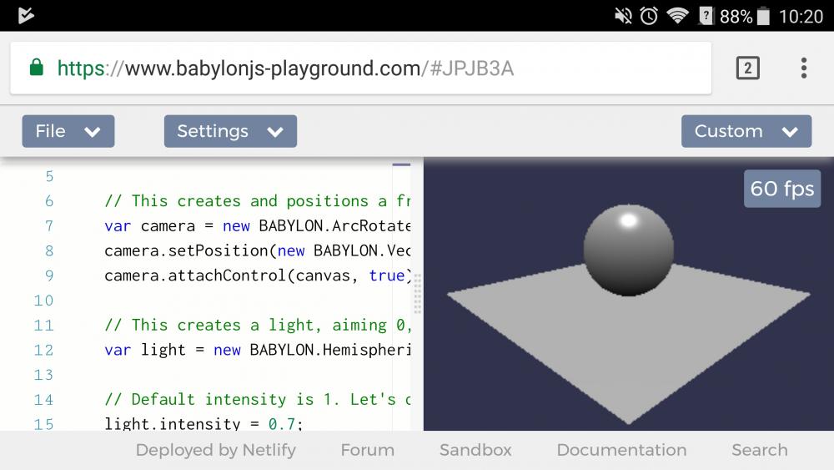The width and height of the screenshot is (834, 470).
Task: Tap the alarm clock status icon
Action: 649,16
